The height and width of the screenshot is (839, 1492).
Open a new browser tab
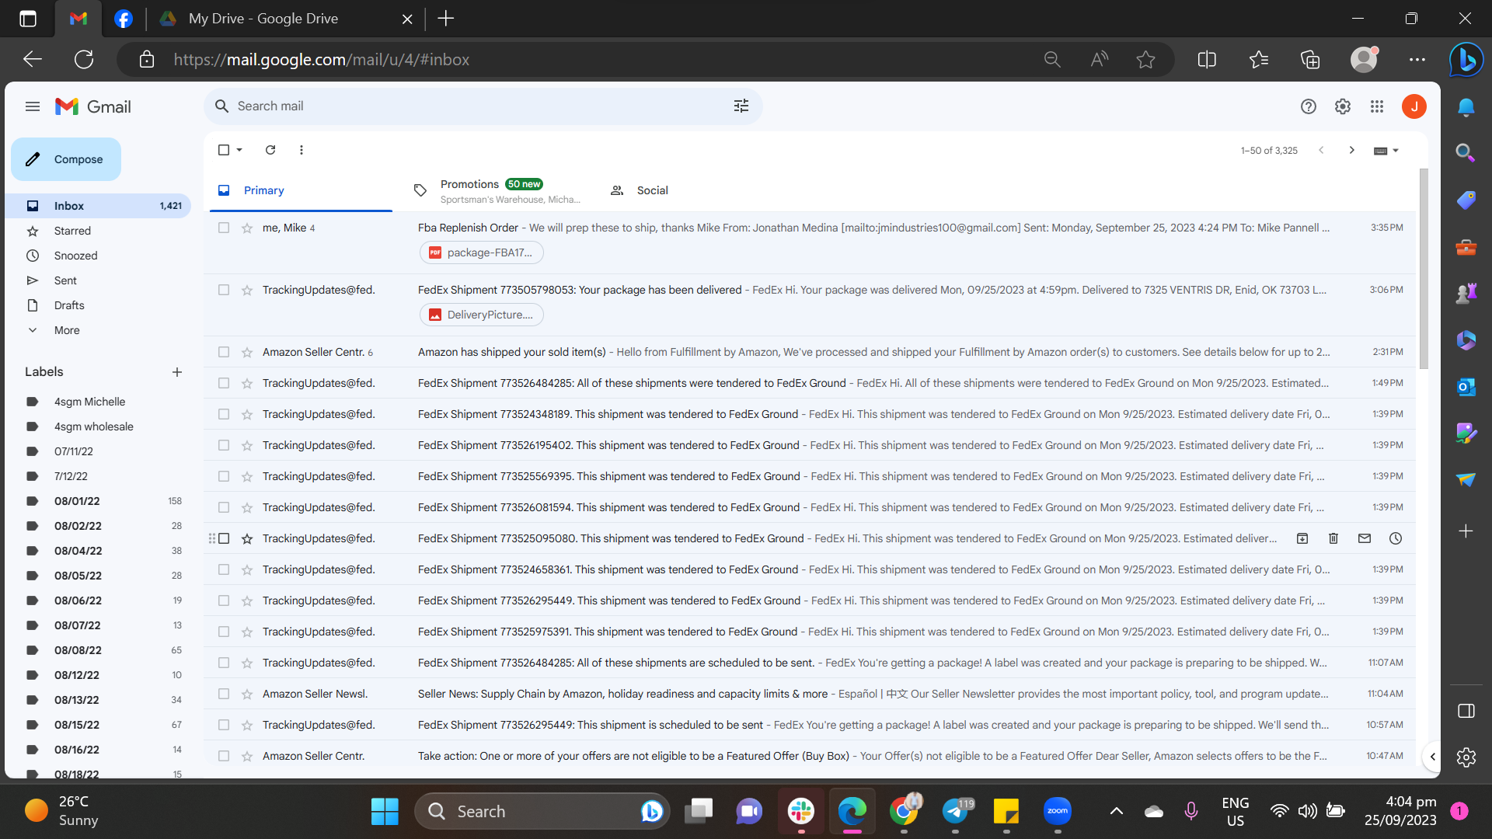(446, 19)
